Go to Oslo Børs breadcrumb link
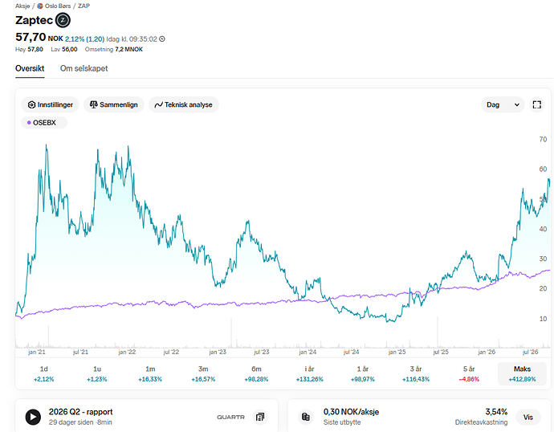Screen dimensions: 554x432 tap(58, 6)
